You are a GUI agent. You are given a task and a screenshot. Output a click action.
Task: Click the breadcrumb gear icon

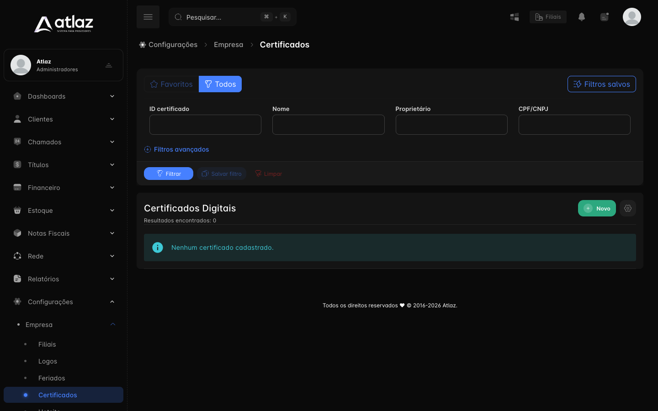pos(143,45)
